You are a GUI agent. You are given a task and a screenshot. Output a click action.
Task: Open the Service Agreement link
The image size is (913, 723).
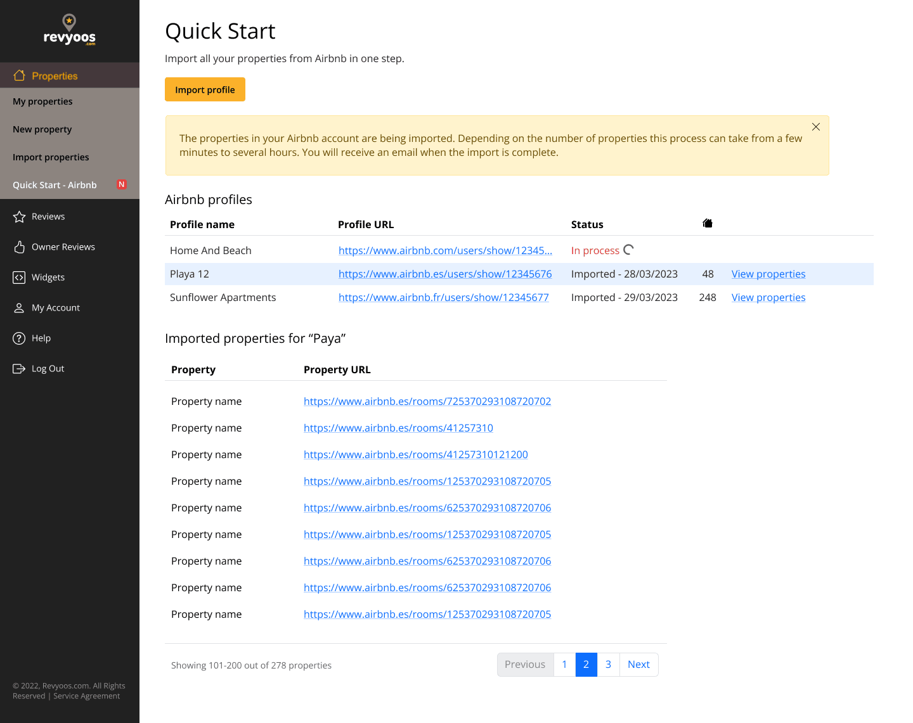point(86,696)
